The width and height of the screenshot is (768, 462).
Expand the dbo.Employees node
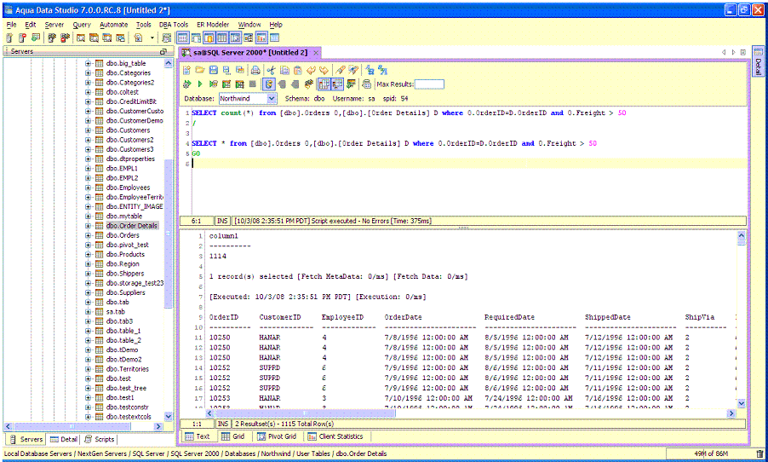point(89,188)
